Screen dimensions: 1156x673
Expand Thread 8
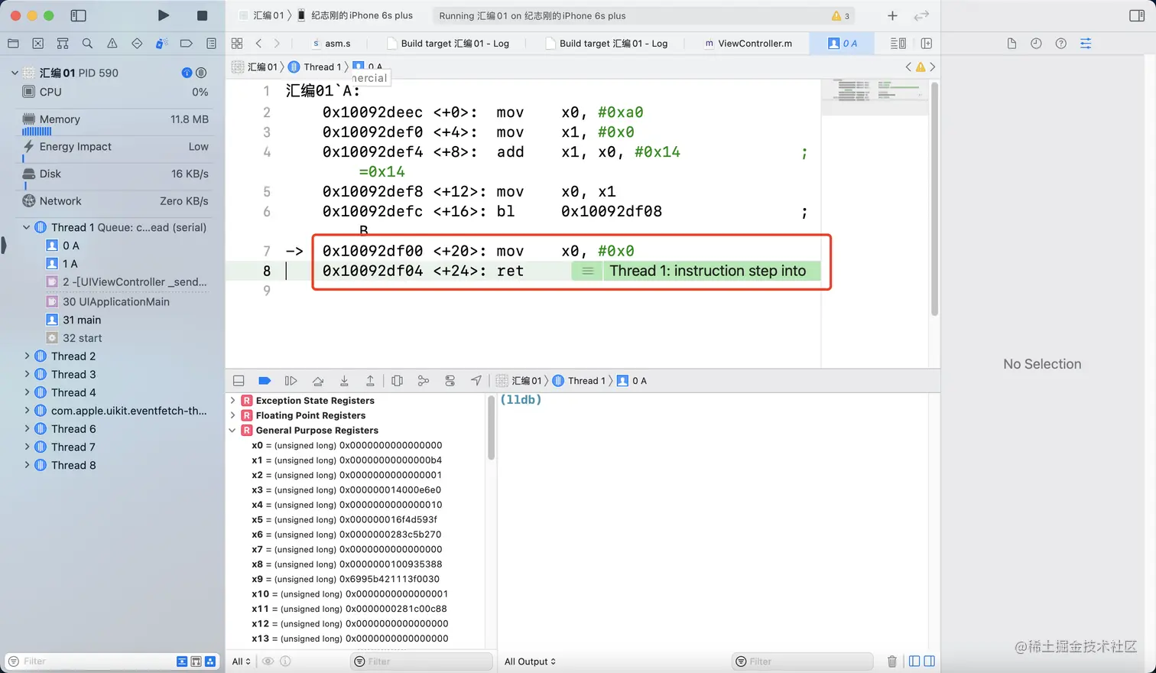27,465
